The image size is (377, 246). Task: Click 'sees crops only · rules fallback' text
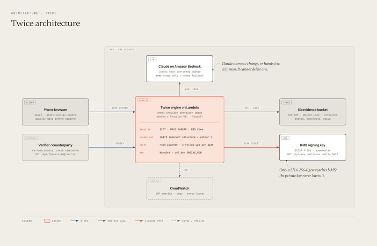(180, 75)
